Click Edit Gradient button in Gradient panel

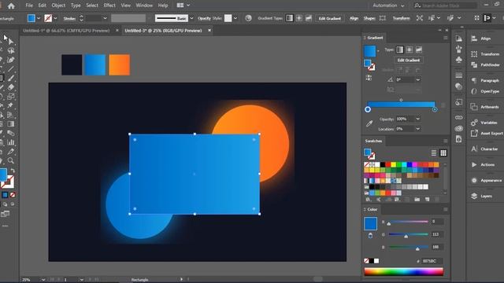[409, 60]
